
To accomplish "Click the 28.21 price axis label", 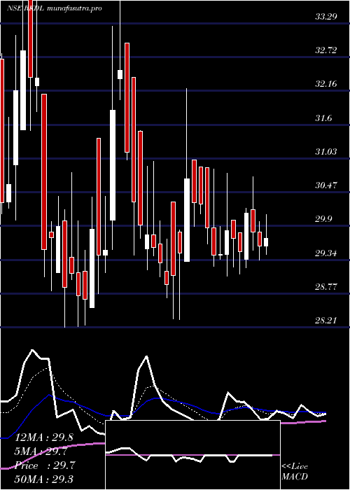I will (326, 321).
